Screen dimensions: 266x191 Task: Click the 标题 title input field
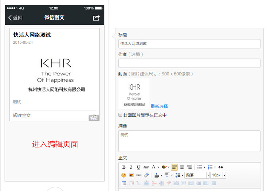click(x=189, y=44)
